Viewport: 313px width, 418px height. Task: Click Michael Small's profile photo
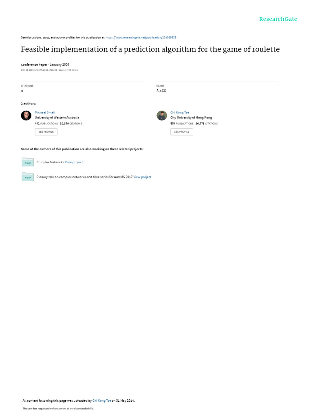coord(26,116)
